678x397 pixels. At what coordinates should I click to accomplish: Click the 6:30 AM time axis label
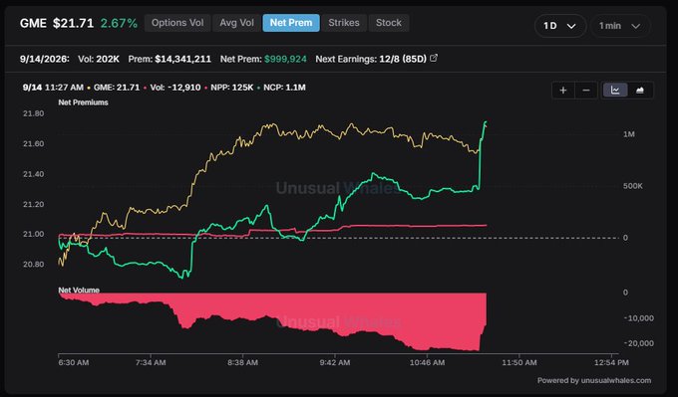[74, 362]
